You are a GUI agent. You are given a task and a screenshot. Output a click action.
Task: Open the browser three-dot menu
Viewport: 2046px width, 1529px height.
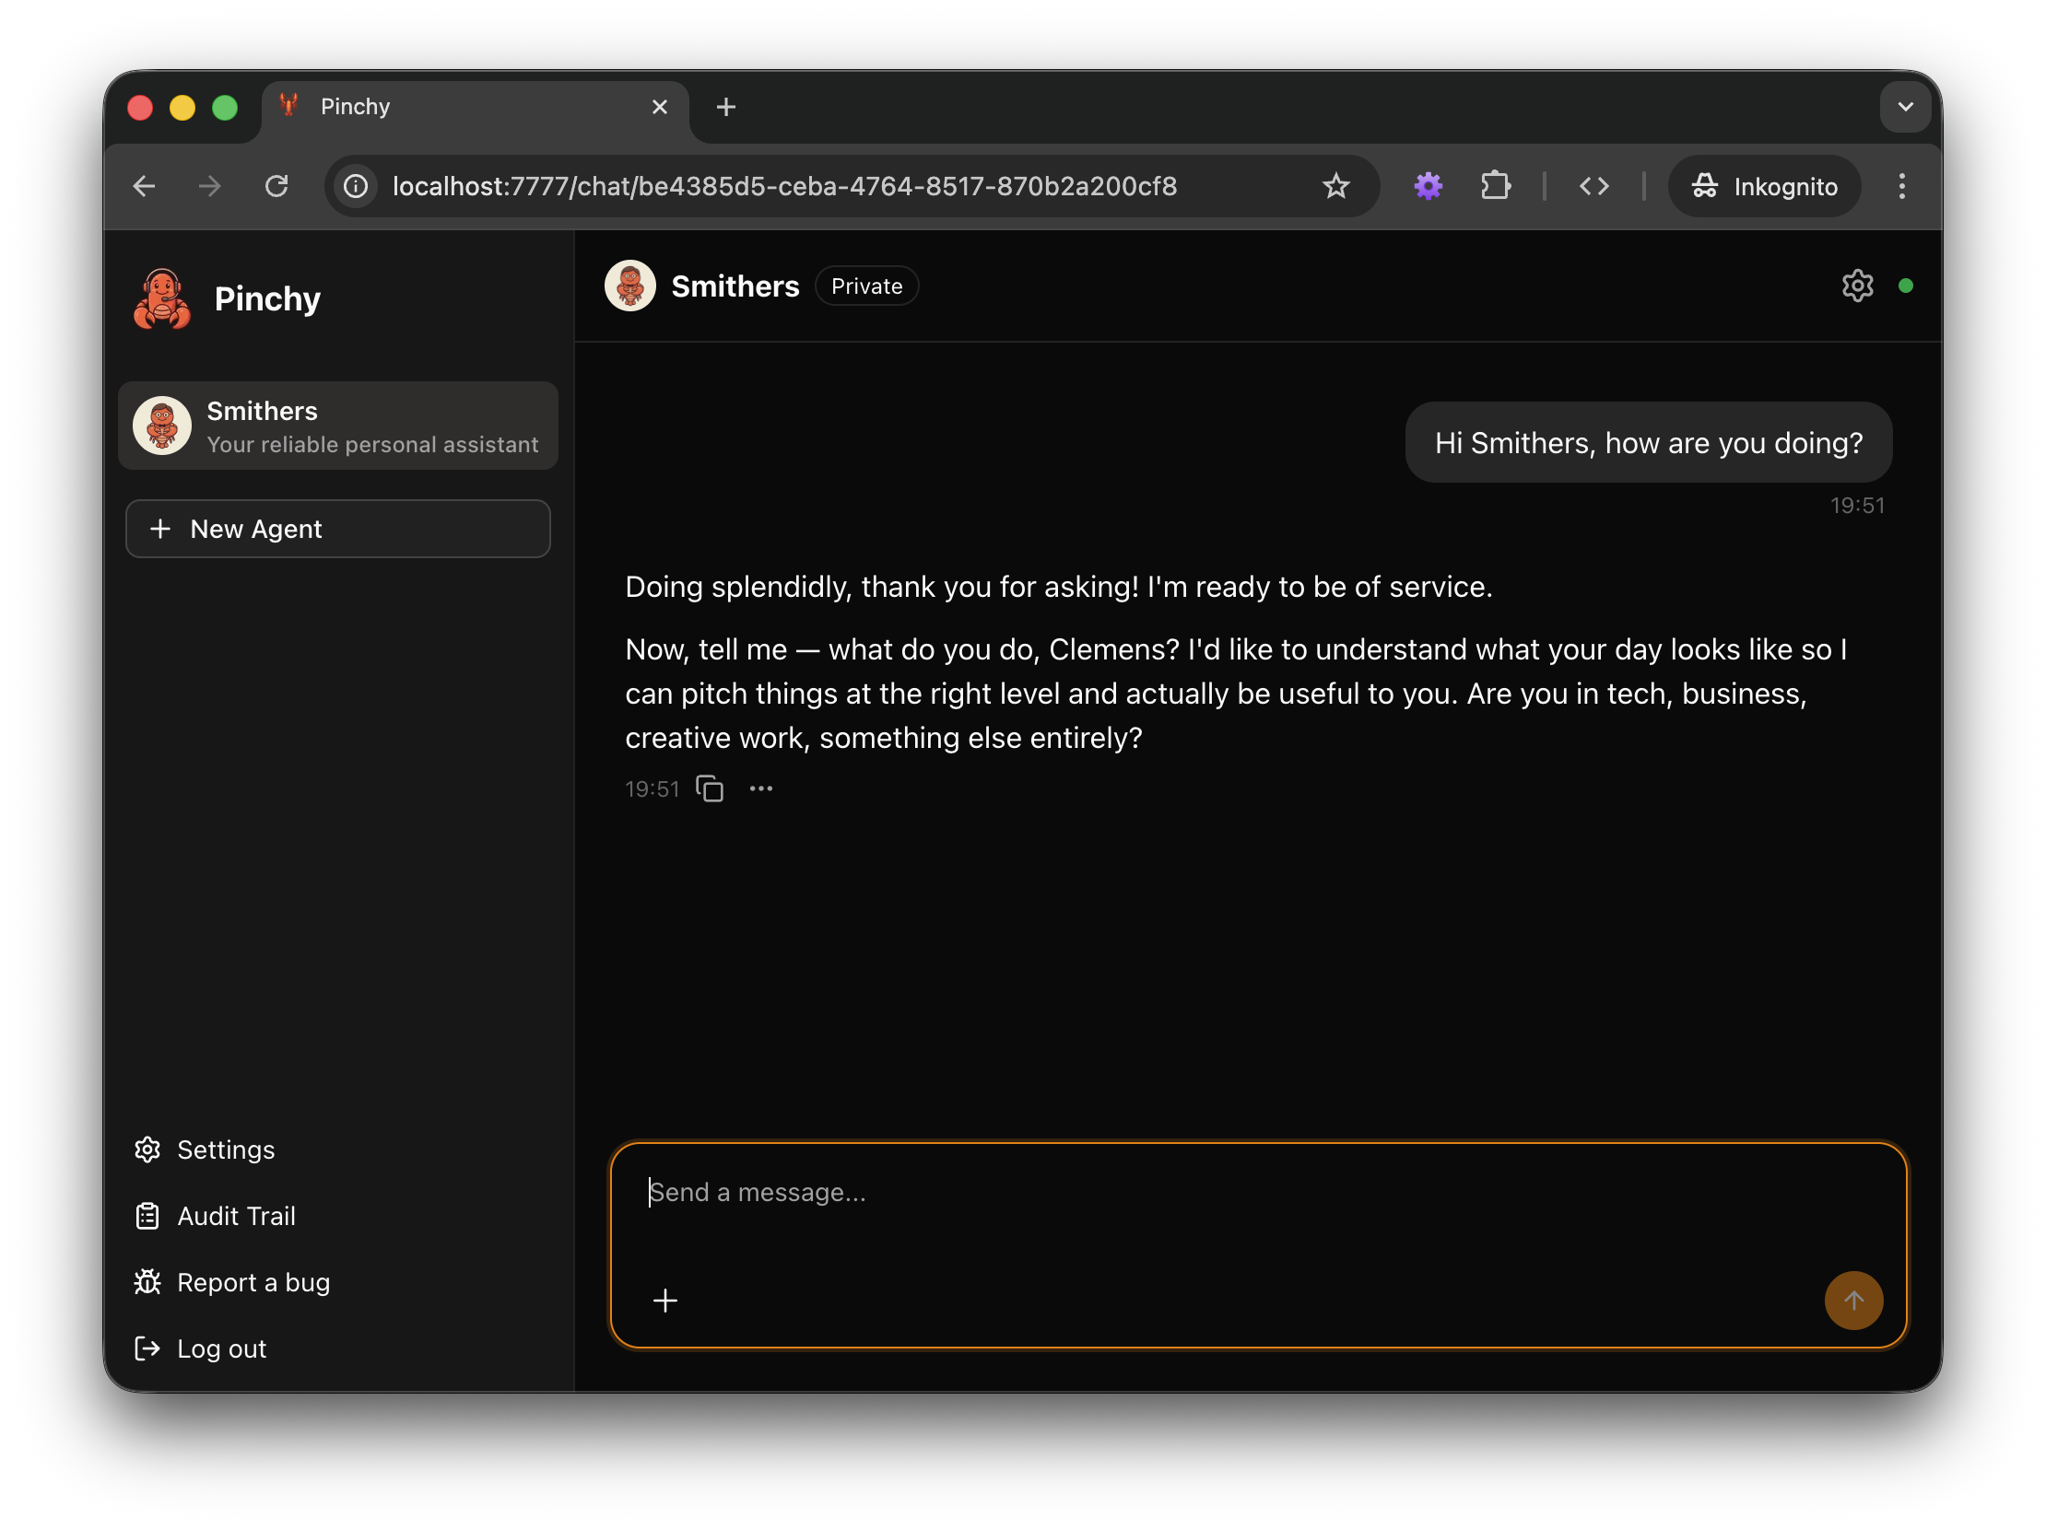[1901, 186]
